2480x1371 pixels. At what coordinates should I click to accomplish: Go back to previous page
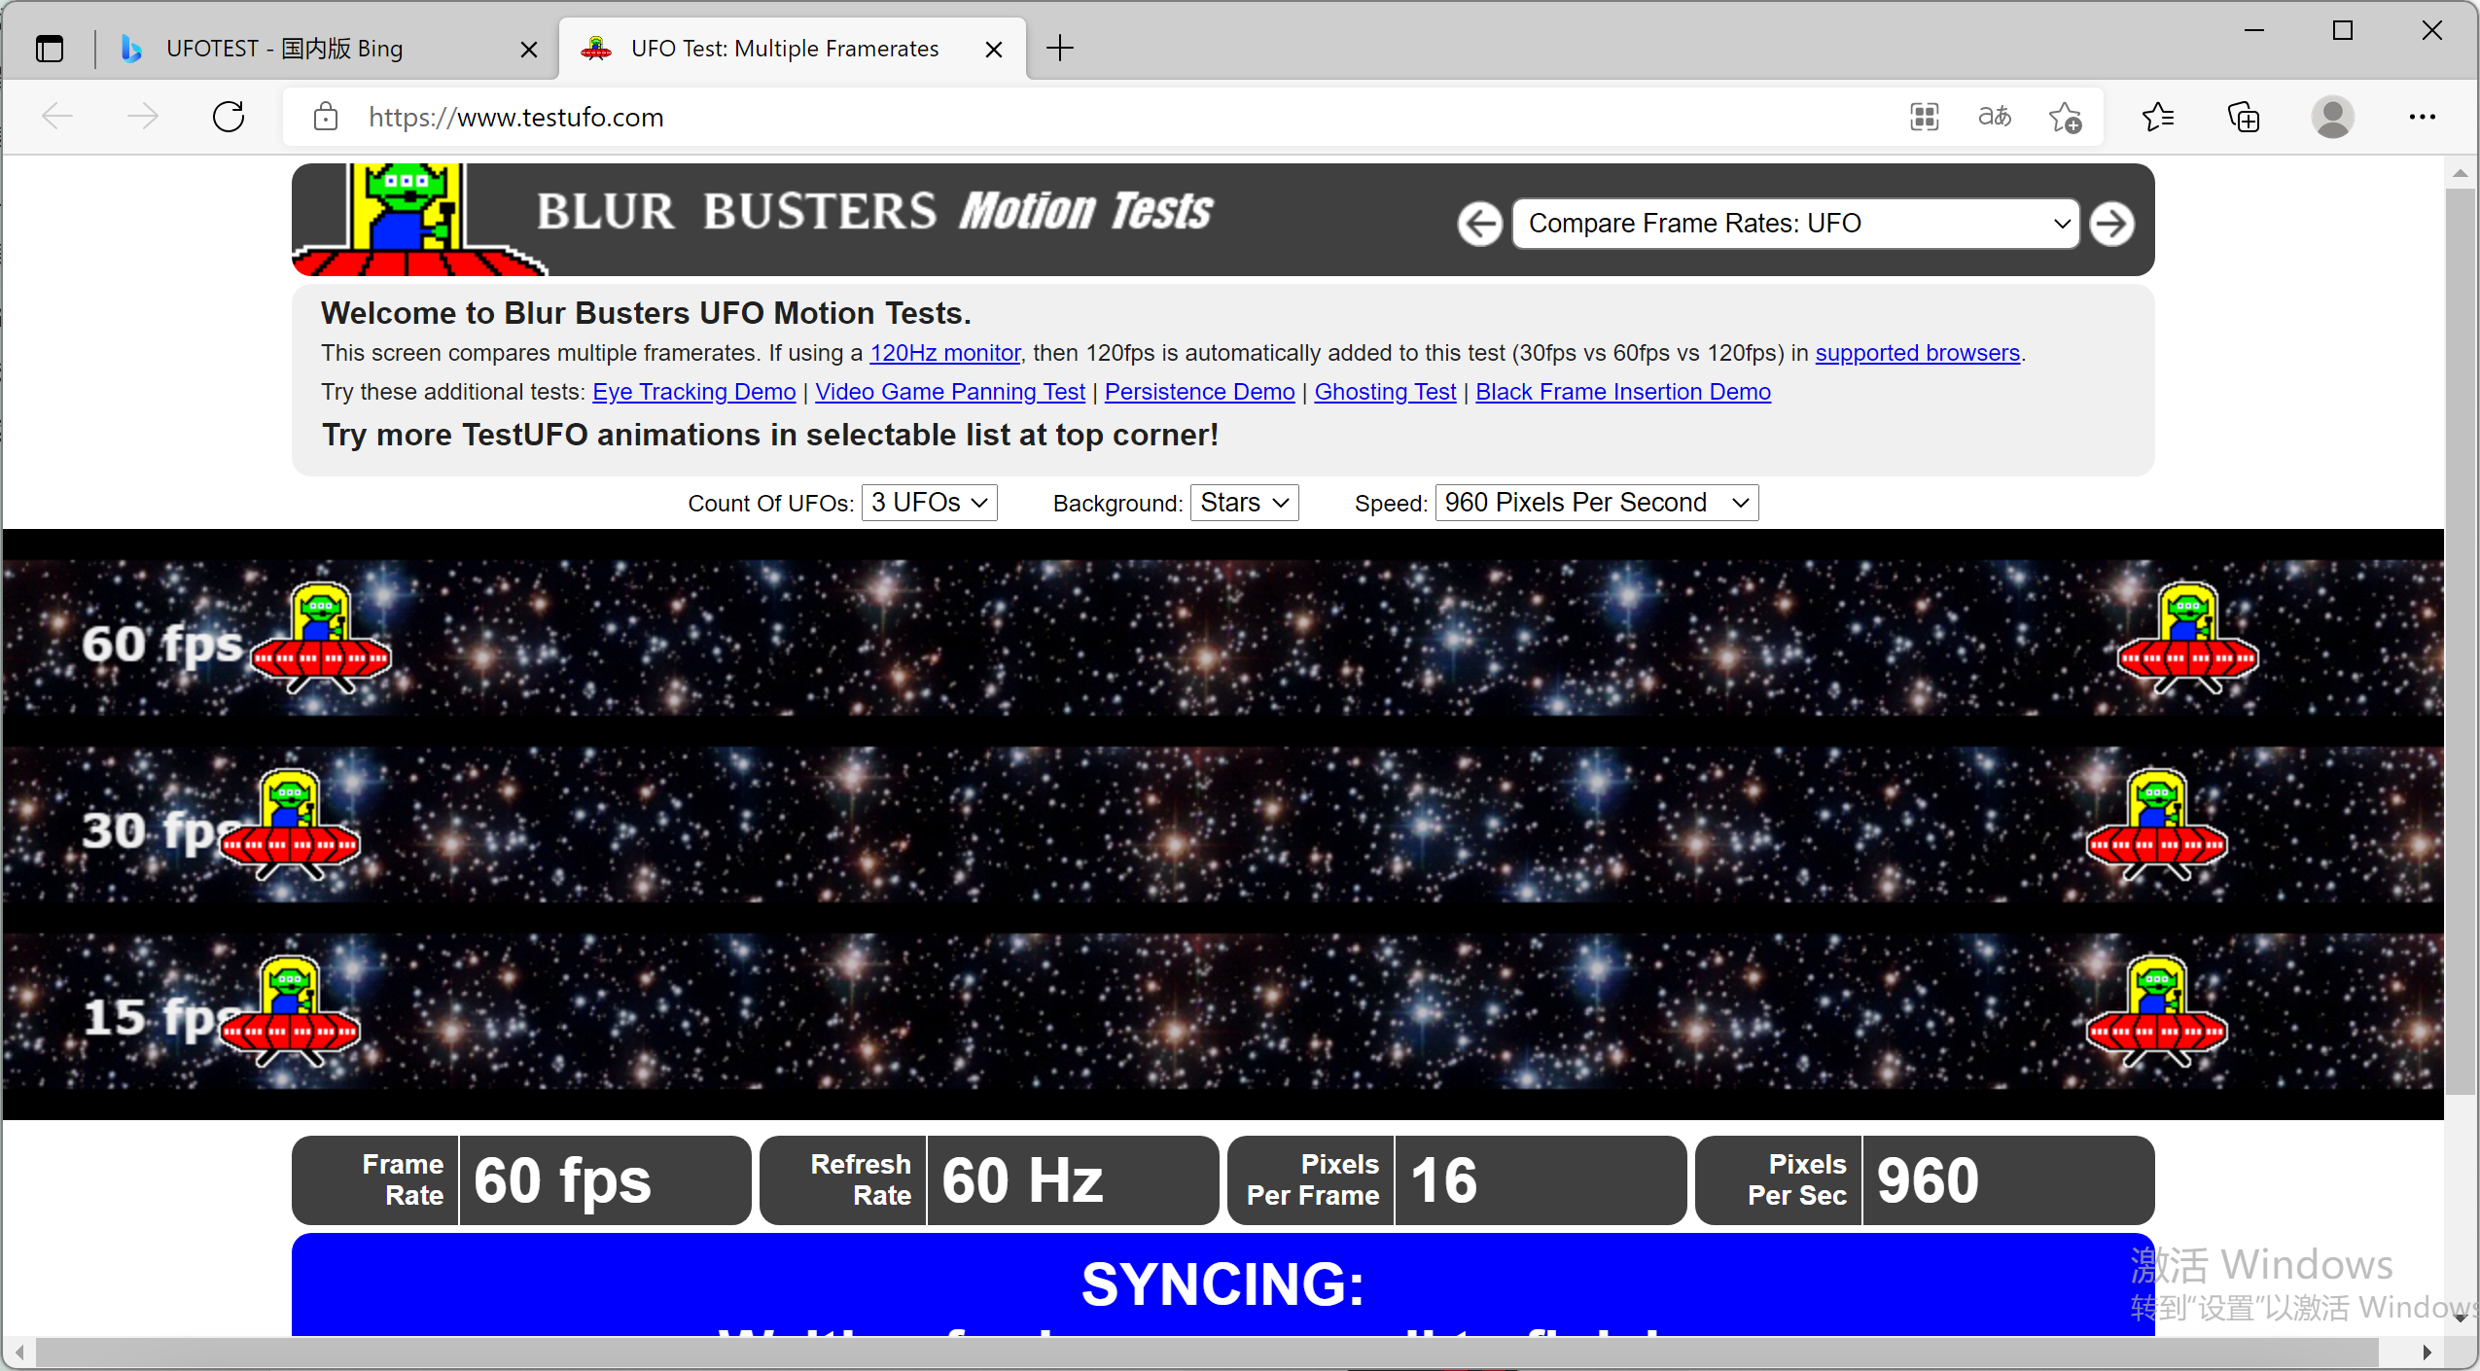coord(58,117)
